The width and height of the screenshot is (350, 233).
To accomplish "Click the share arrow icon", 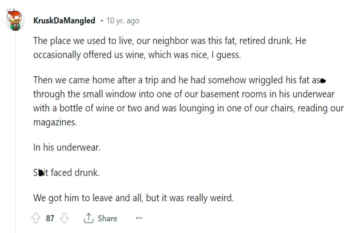I will coord(88,218).
